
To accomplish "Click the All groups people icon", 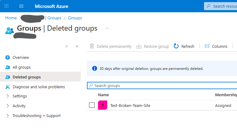I will pos(8,67).
